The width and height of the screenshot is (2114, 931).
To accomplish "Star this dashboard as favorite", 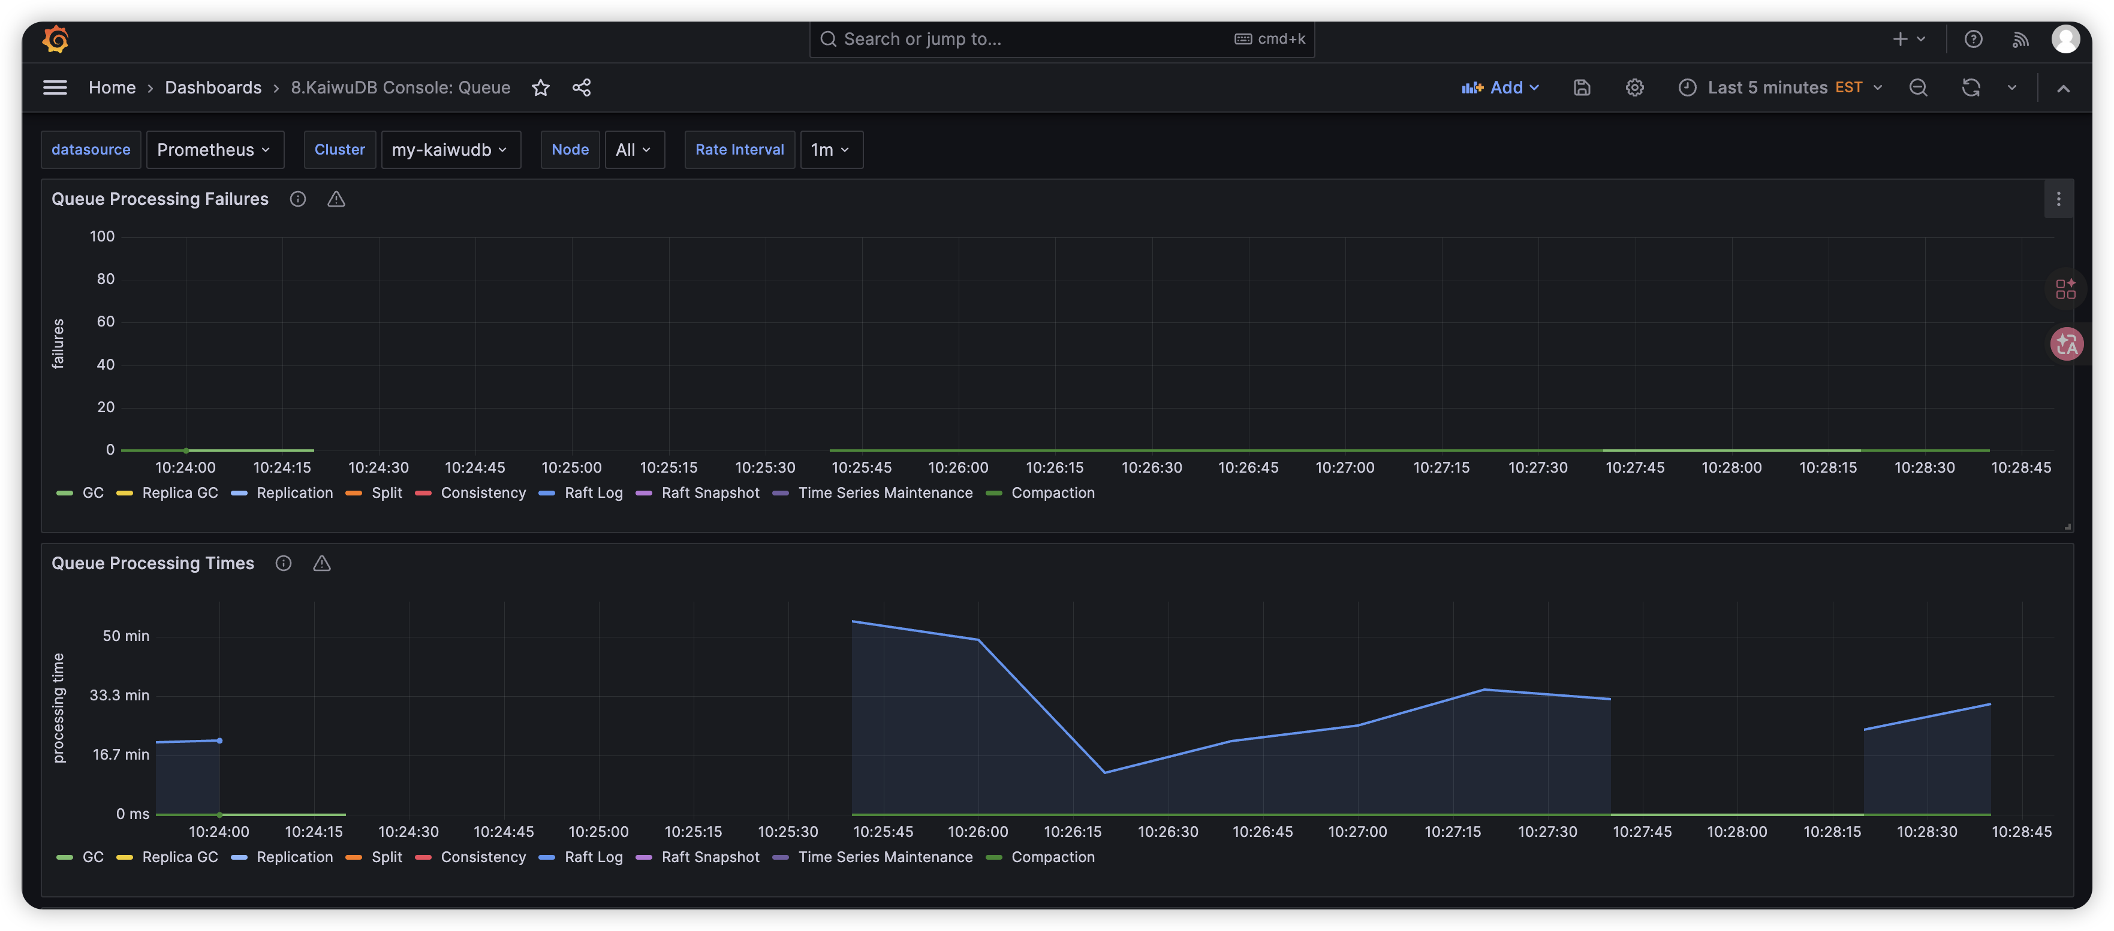I will [540, 88].
